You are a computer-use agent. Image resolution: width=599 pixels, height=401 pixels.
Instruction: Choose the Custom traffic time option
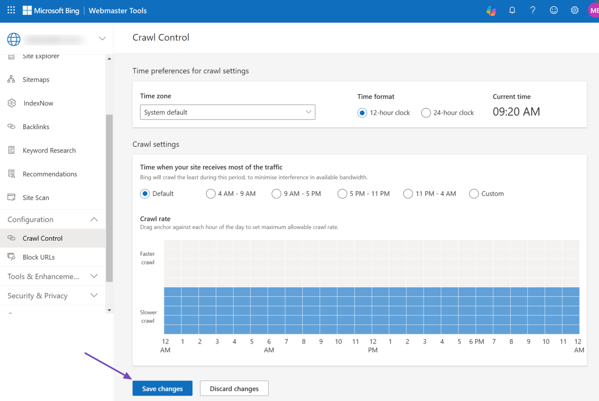coord(474,194)
